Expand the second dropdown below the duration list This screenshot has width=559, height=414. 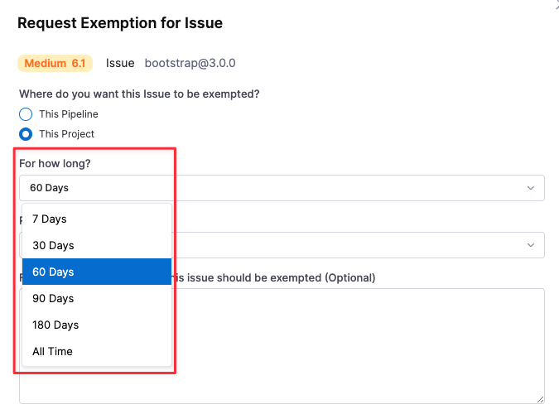point(531,245)
